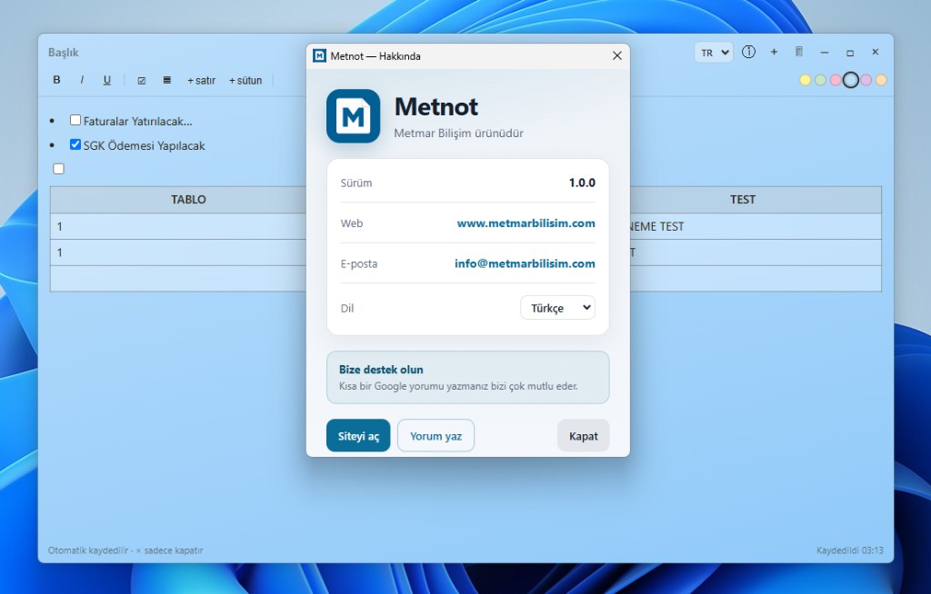This screenshot has height=594, width=931.
Task: Open the 'Türkçe' language dropdown
Action: click(557, 307)
